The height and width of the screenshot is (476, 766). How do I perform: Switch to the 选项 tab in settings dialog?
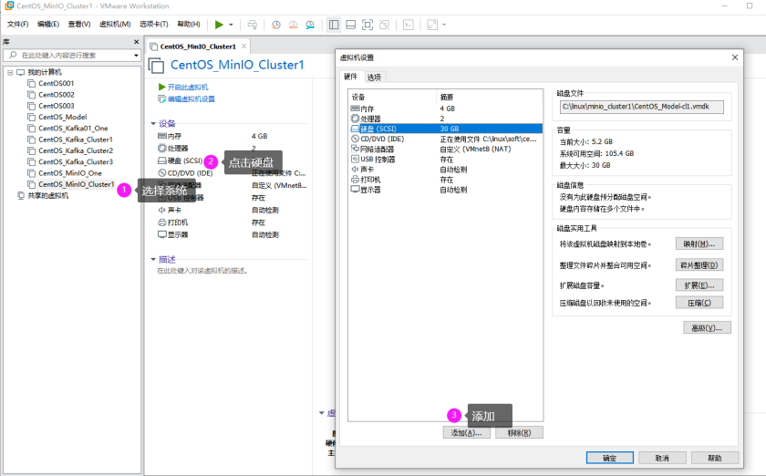(x=374, y=77)
